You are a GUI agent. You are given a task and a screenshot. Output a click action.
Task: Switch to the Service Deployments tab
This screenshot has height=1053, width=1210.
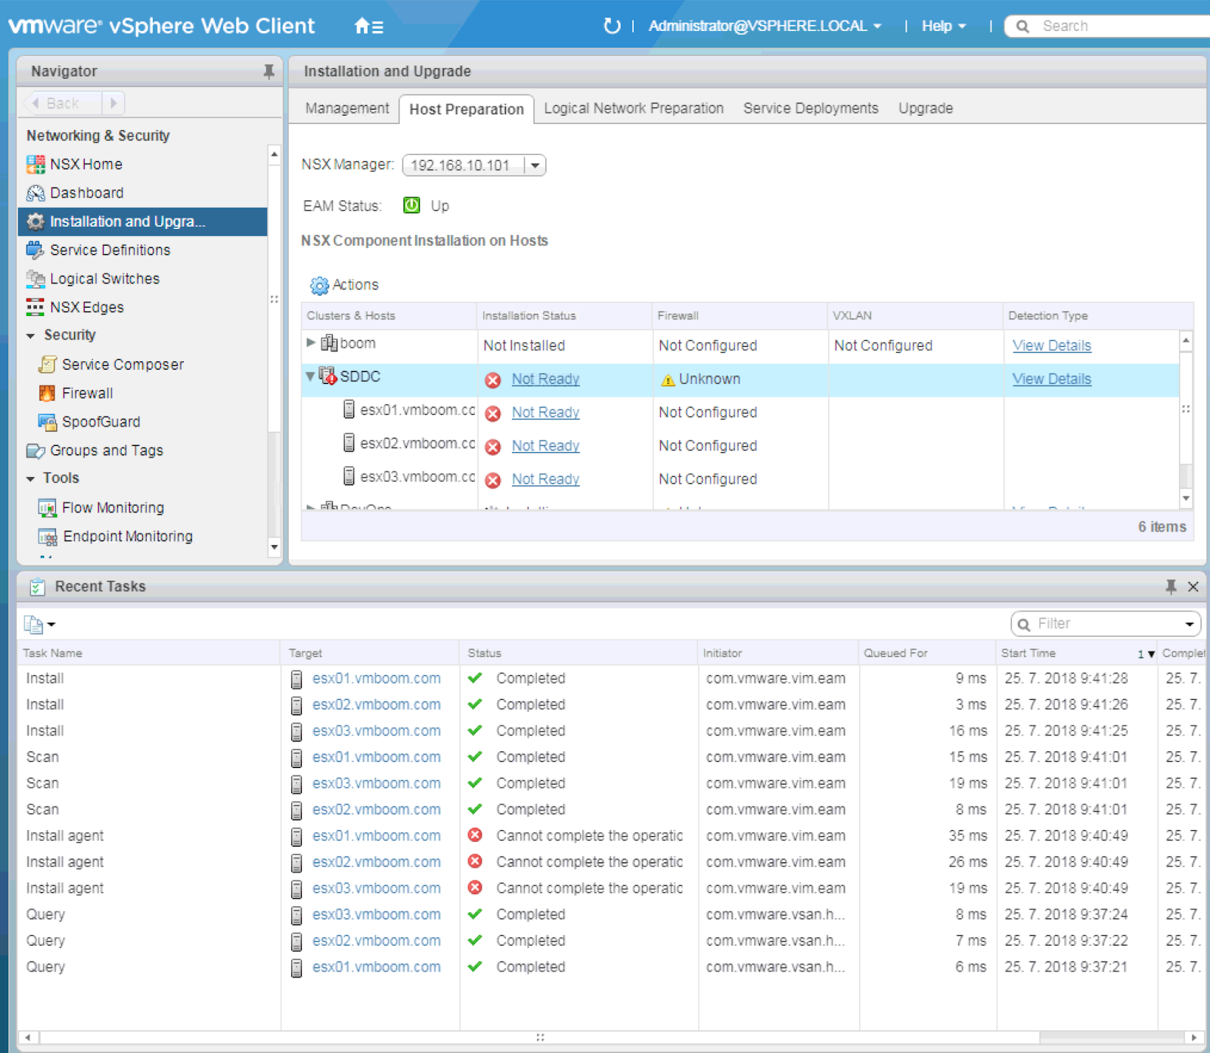[810, 108]
